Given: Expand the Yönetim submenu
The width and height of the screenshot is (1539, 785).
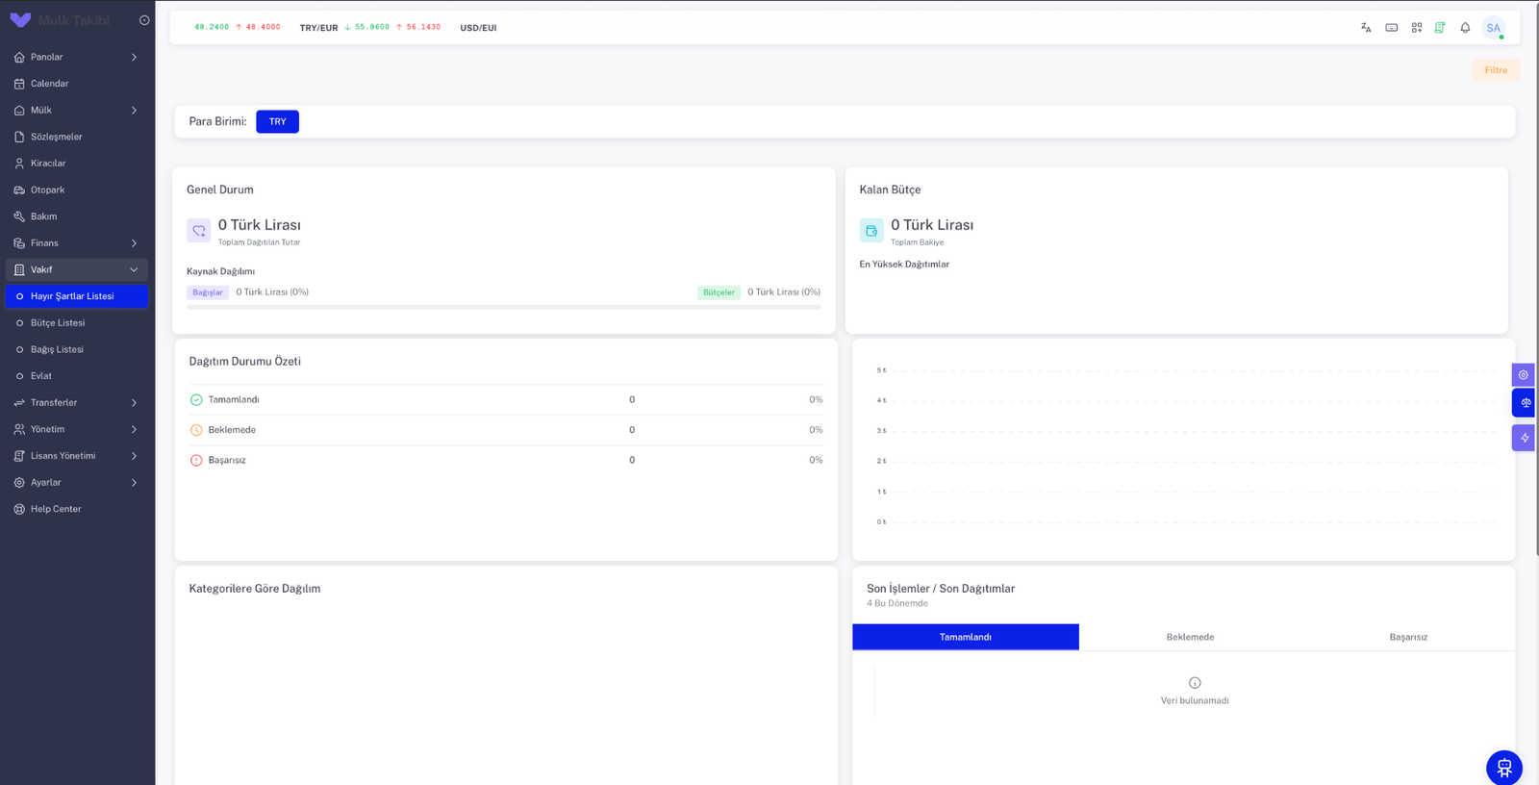Looking at the screenshot, I should 77,429.
